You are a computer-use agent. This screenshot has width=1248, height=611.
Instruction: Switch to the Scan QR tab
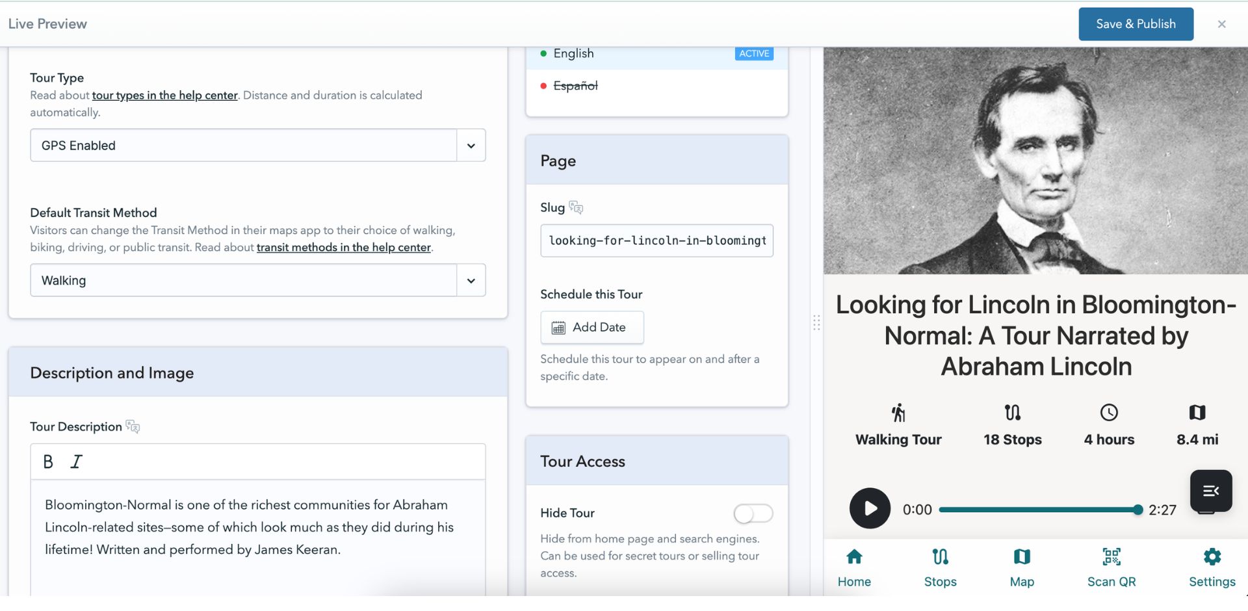click(x=1111, y=567)
